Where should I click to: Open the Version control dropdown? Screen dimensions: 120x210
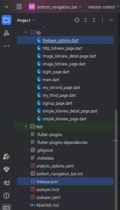(103, 7)
